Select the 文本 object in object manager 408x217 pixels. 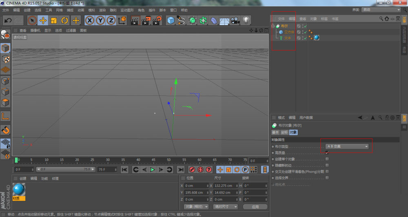288,38
